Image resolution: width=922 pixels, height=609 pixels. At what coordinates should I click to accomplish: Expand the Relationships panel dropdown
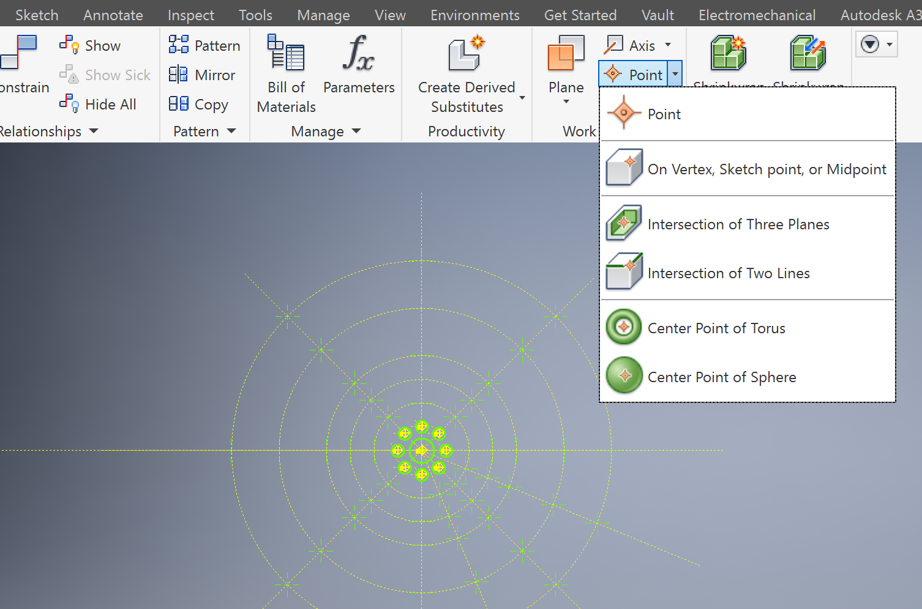click(94, 131)
